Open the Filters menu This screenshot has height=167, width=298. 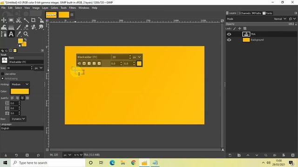(73, 8)
